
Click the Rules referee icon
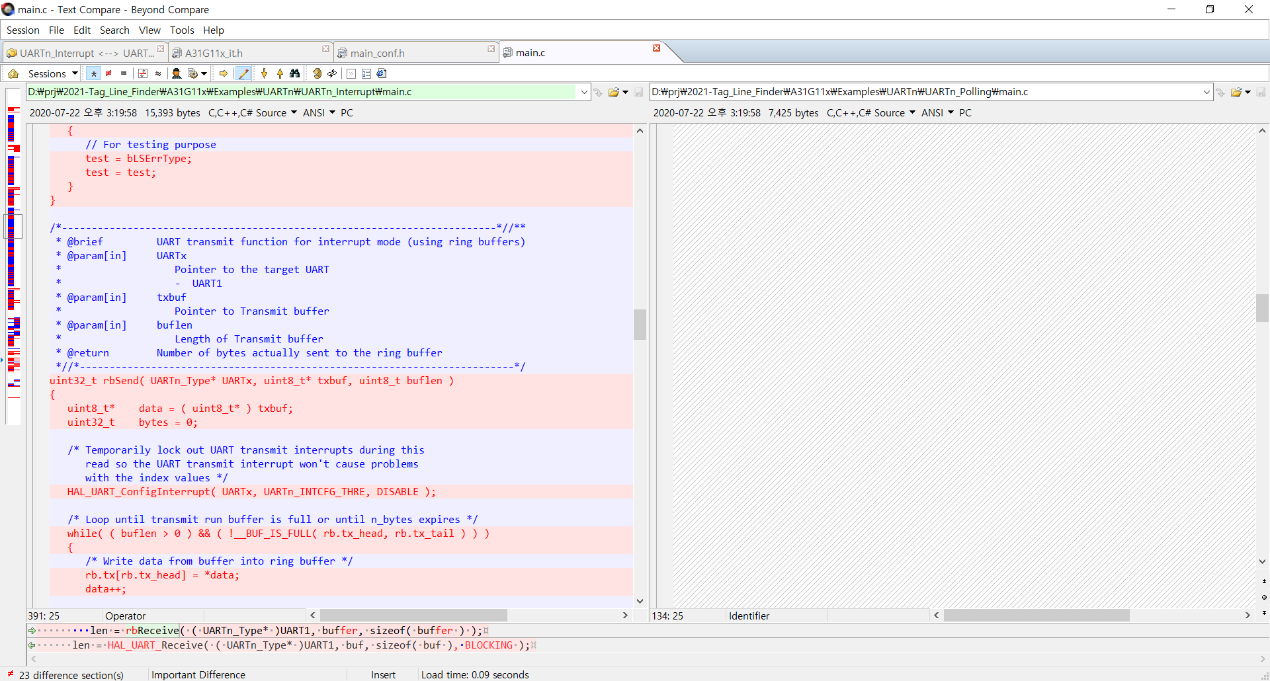[x=177, y=73]
